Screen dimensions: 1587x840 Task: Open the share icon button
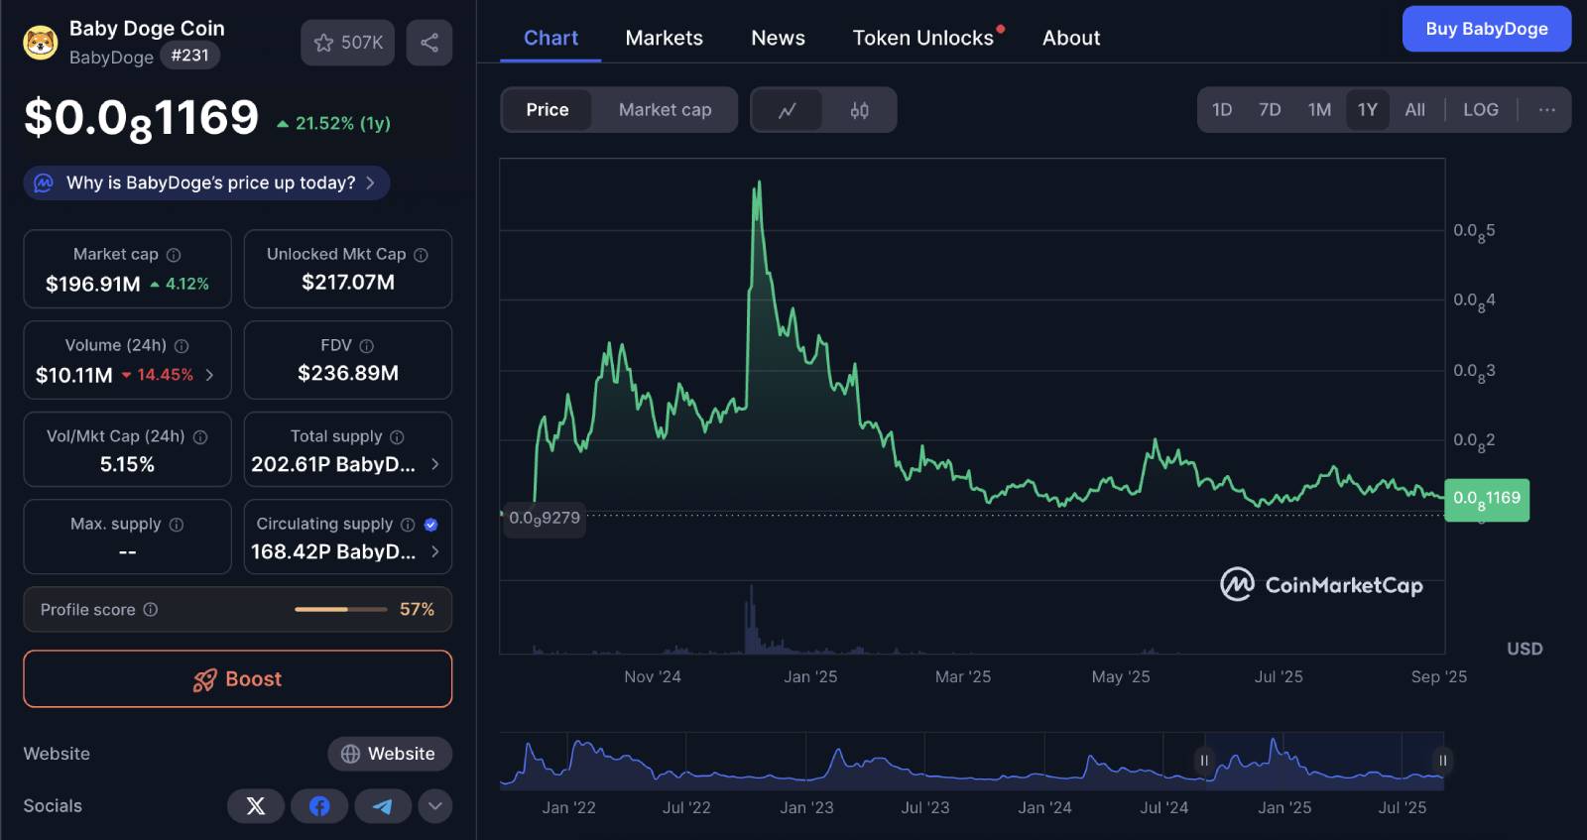click(x=429, y=43)
